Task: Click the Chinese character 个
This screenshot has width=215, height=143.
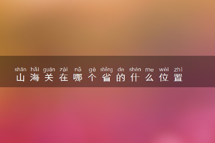Action: pos(92,78)
